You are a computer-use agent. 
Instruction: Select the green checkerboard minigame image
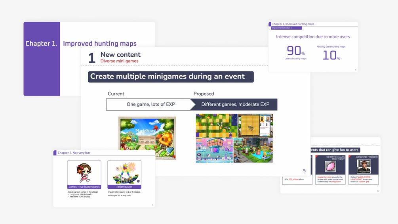(x=217, y=125)
